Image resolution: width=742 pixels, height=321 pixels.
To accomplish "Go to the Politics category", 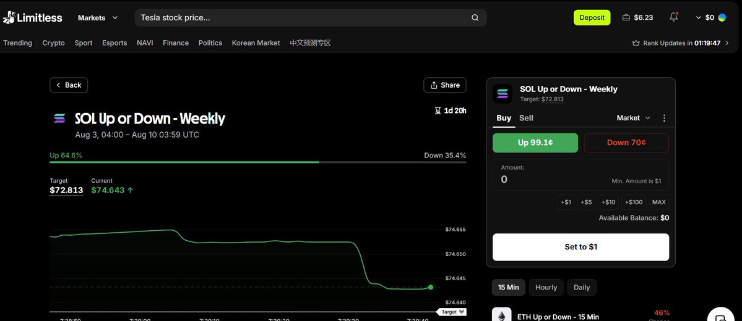I will [210, 43].
